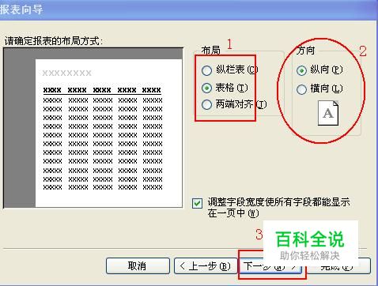Click the 报表向导 title bar text

pyautogui.click(x=21, y=9)
